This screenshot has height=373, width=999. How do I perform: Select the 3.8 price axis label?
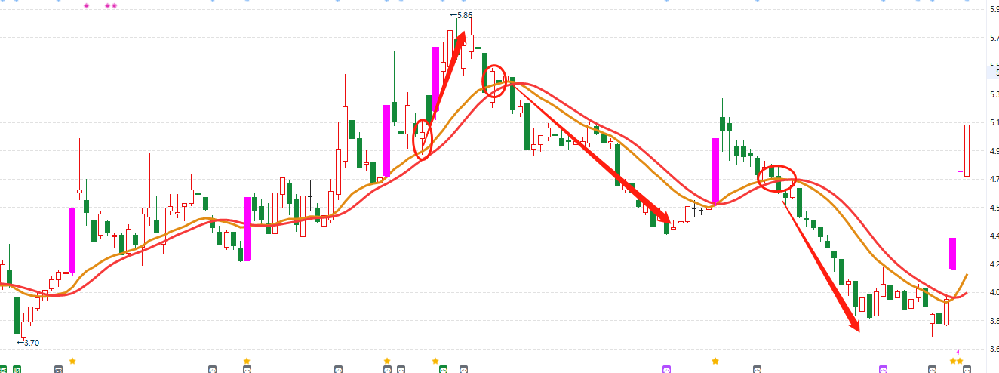(994, 321)
